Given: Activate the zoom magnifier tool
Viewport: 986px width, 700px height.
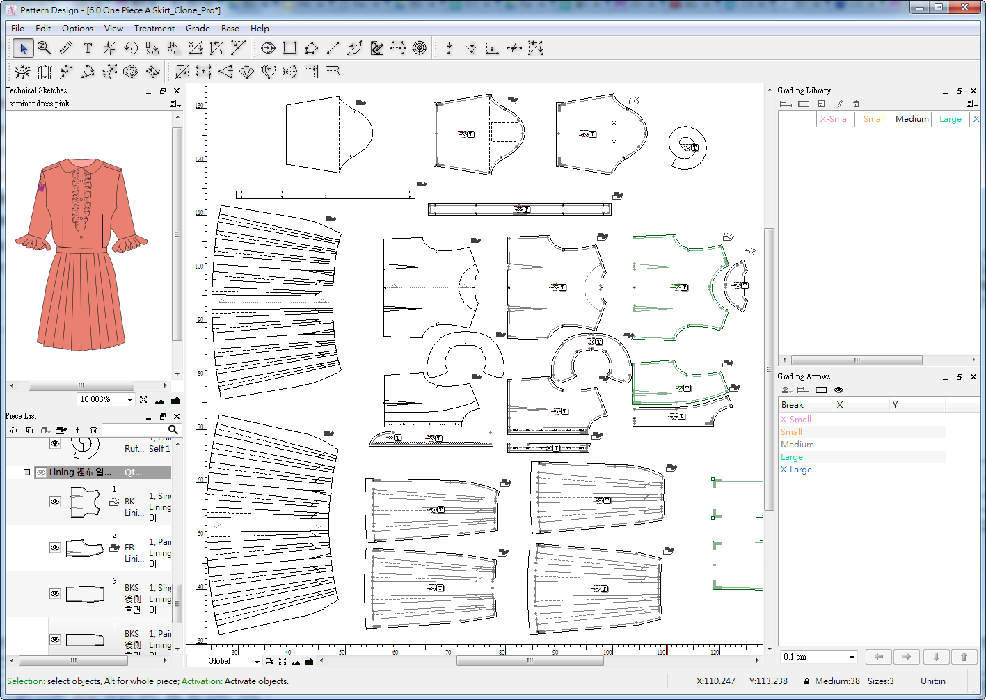Looking at the screenshot, I should pyautogui.click(x=44, y=48).
